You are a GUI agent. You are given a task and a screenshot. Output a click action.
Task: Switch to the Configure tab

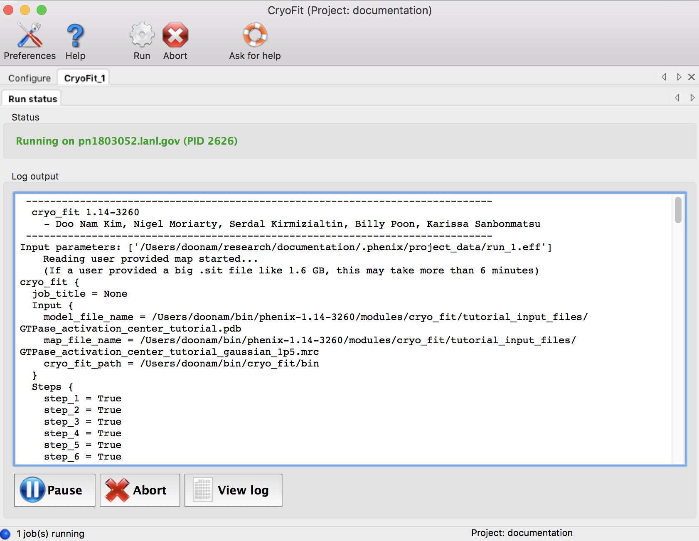29,77
